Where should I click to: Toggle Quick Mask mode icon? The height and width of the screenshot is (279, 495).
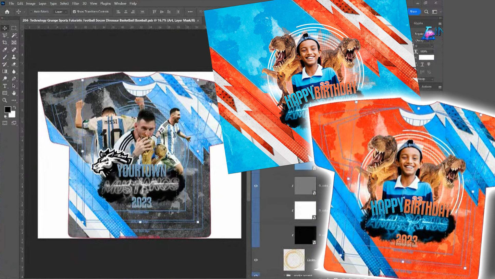click(5, 123)
